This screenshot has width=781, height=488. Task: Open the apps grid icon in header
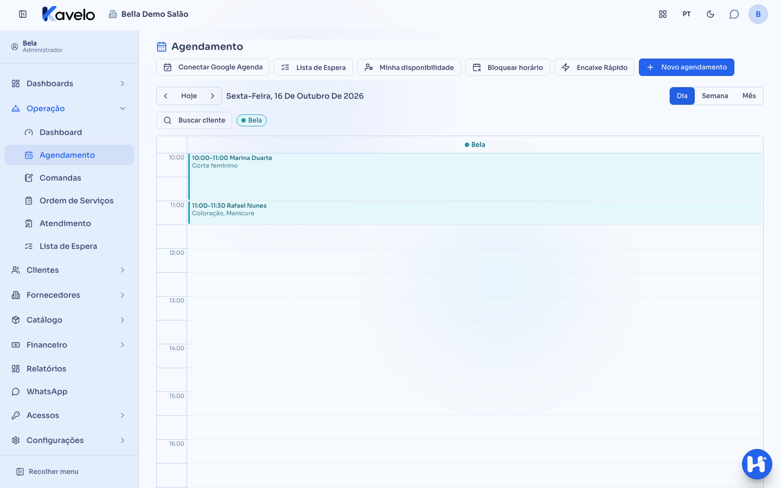663,14
